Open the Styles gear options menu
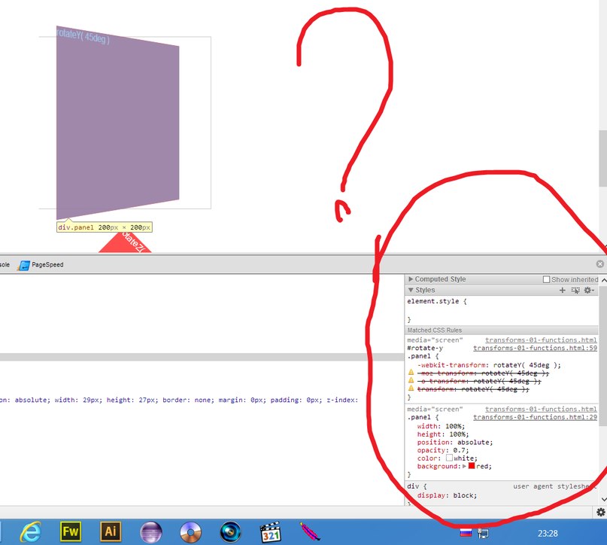This screenshot has height=545, width=607. [589, 290]
